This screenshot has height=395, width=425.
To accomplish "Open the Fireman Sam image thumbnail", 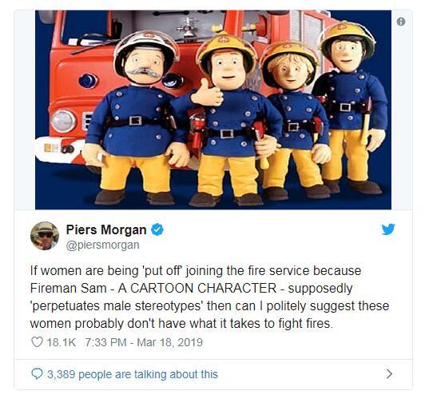I will coord(213,110).
